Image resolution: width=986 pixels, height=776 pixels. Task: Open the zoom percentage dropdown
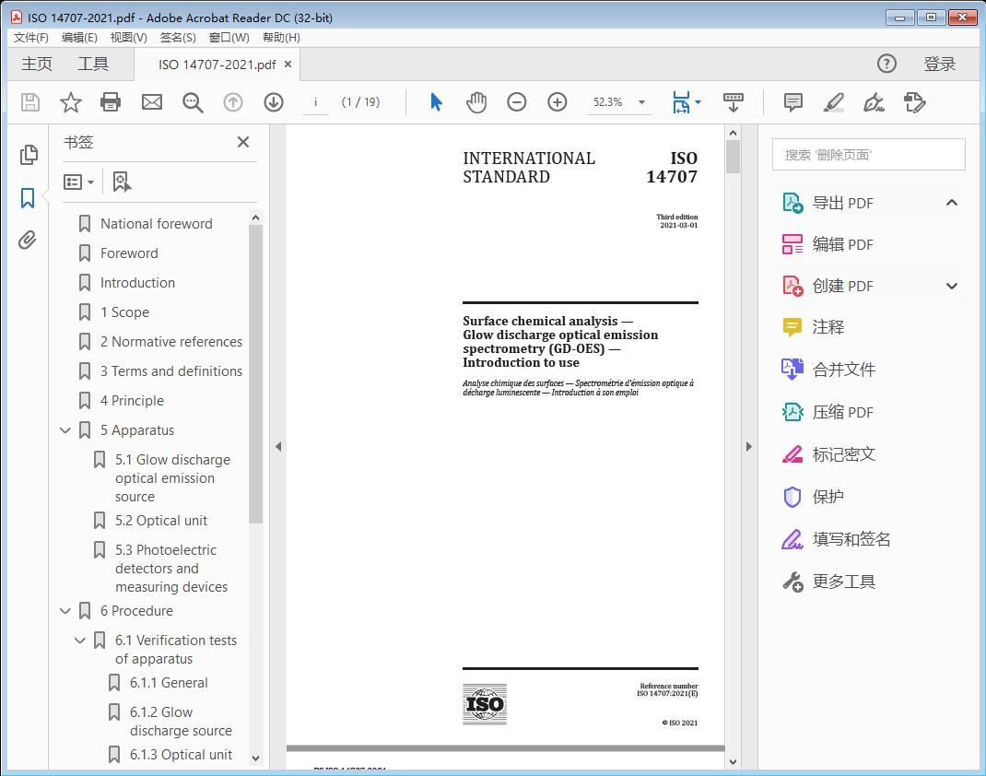pyautogui.click(x=640, y=102)
